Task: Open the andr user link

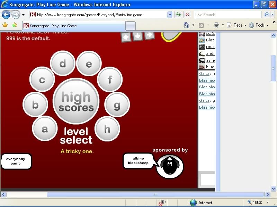Action: pos(211,53)
